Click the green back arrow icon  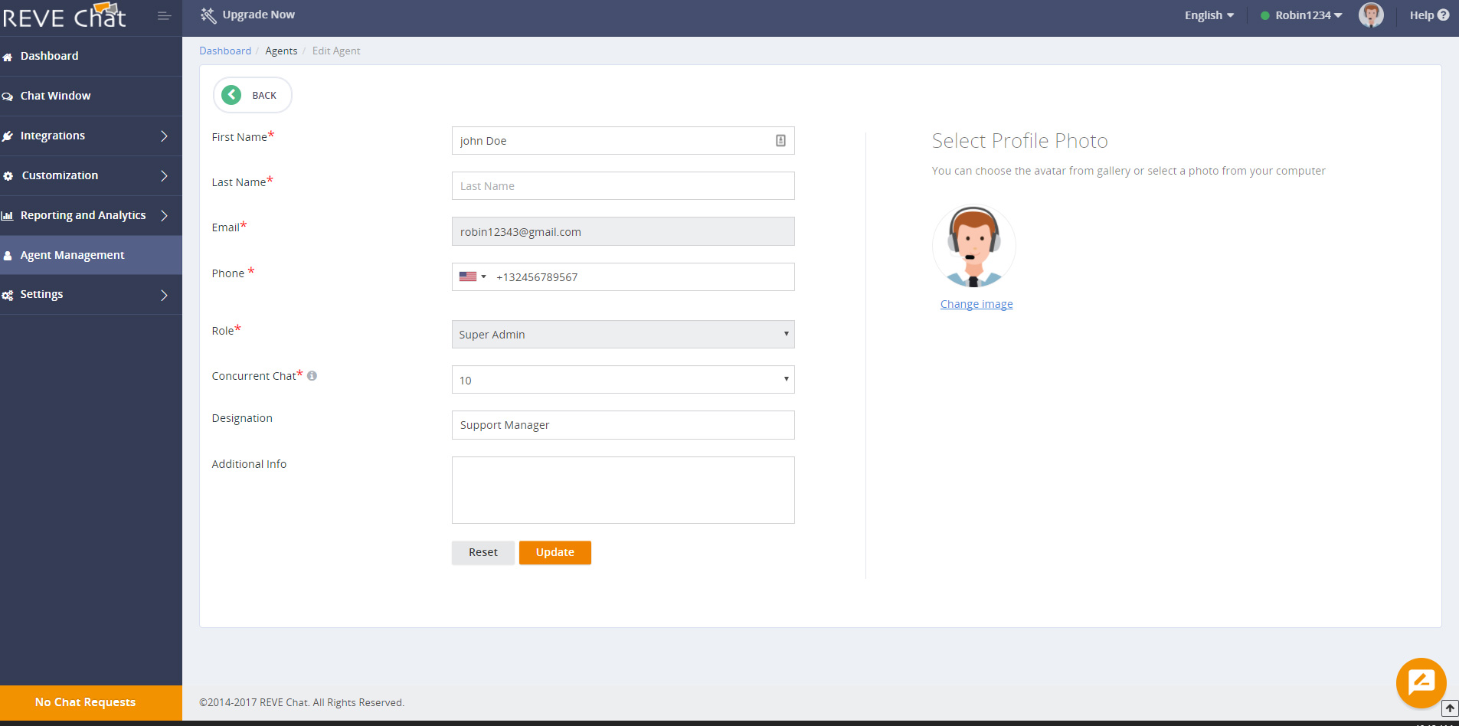coord(231,95)
